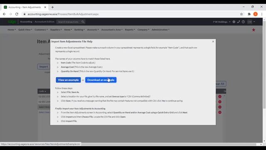This screenshot has width=266, height=150.
Task: Click the 'Follow these steps:' text
Action: click(x=64, y=88)
